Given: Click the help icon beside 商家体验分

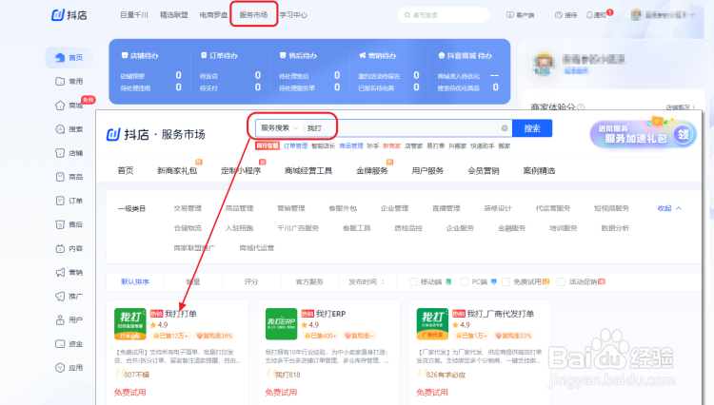Looking at the screenshot, I should pyautogui.click(x=581, y=107).
